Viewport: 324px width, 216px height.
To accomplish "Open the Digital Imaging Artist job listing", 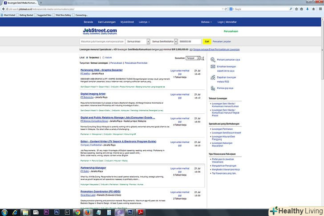I will coord(93,94).
